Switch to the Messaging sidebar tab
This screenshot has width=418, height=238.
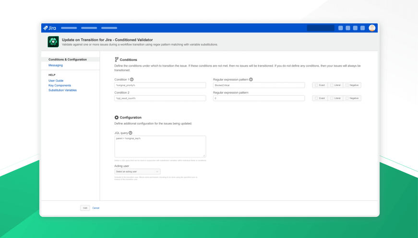pos(56,65)
